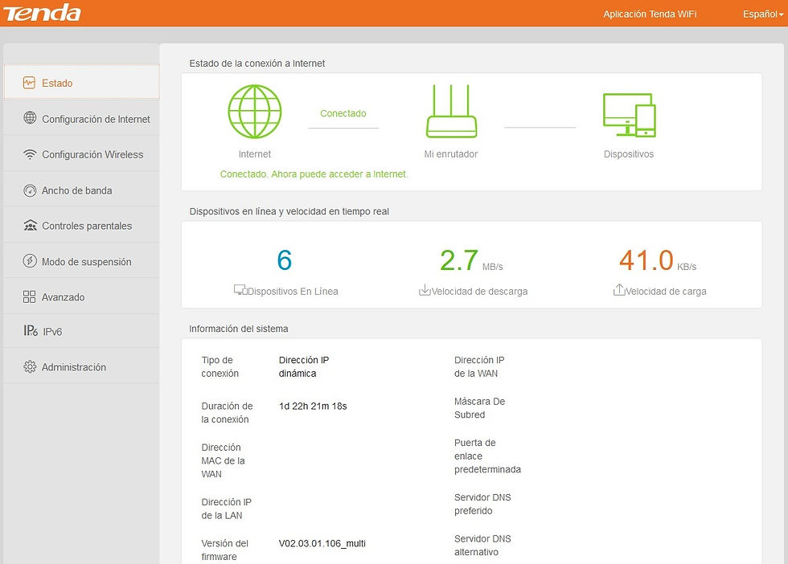788x564 pixels.
Task: Click the grid icon for Avanzado
Action: pos(29,296)
